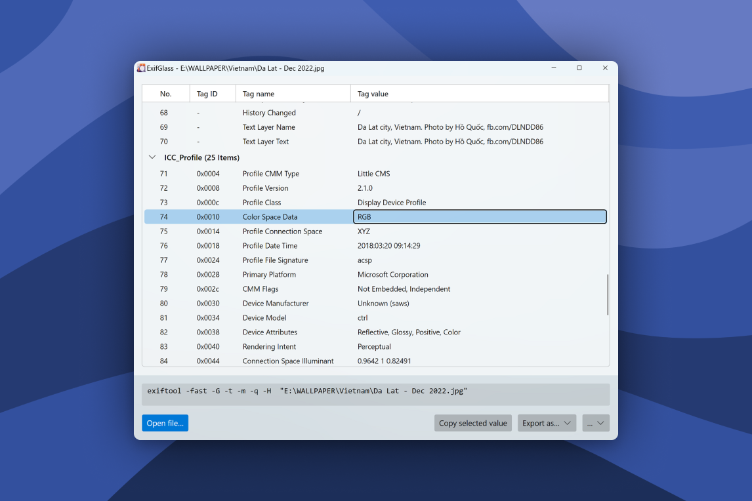Click the No. column header
Viewport: 752px width, 501px height.
(x=165, y=94)
